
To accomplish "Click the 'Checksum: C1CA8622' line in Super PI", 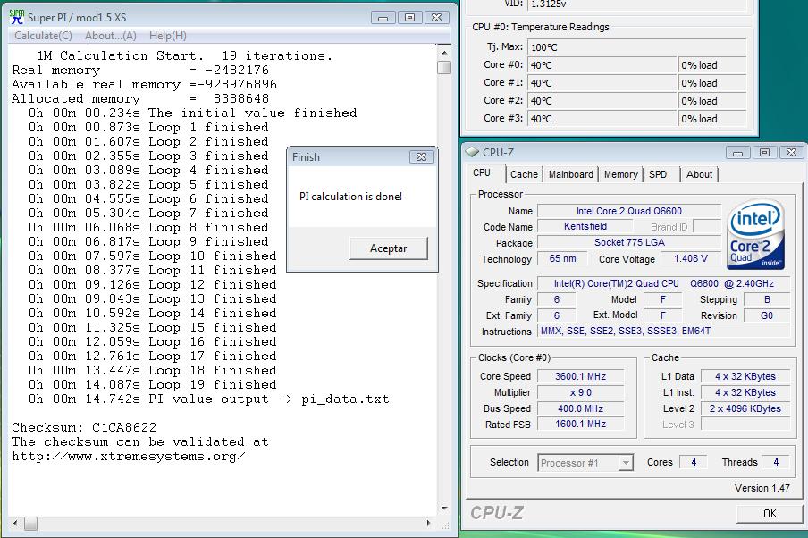I will click(x=84, y=428).
